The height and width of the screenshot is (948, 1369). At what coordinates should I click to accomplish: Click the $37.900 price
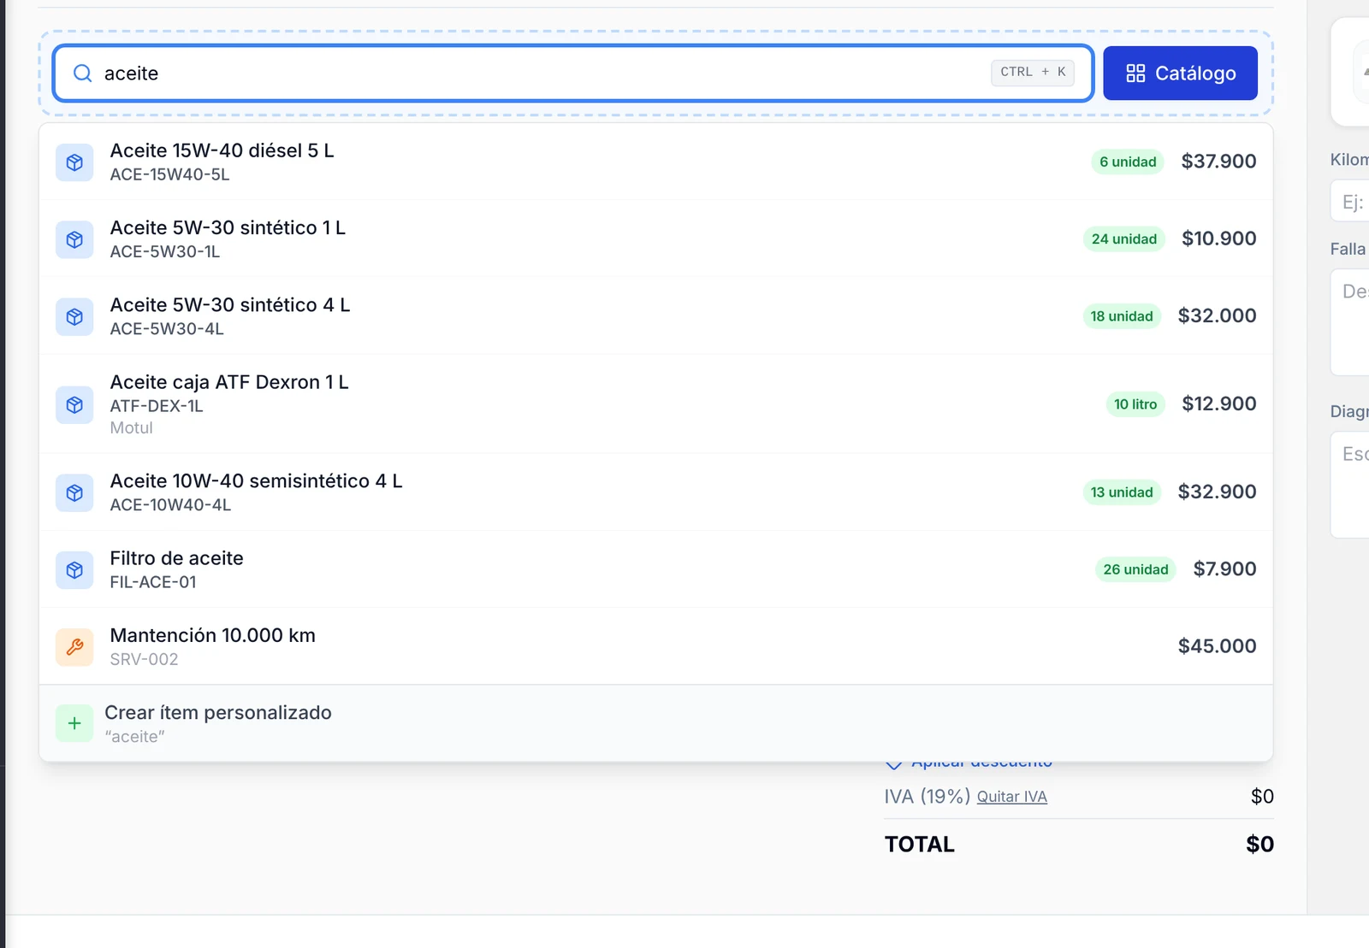(1218, 162)
